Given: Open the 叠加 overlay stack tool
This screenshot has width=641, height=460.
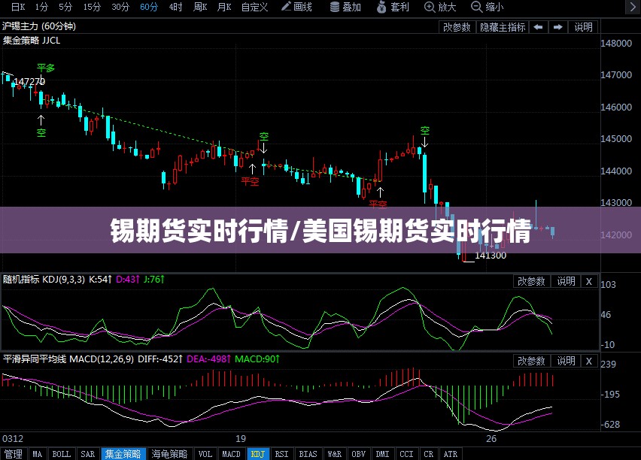Looking at the screenshot, I should [x=345, y=7].
